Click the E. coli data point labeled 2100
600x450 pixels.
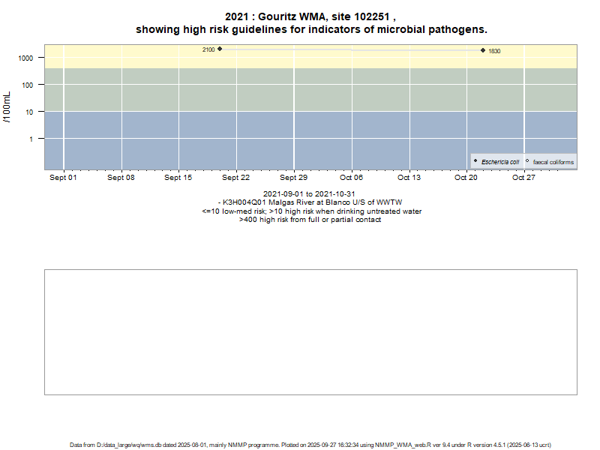pyautogui.click(x=220, y=49)
